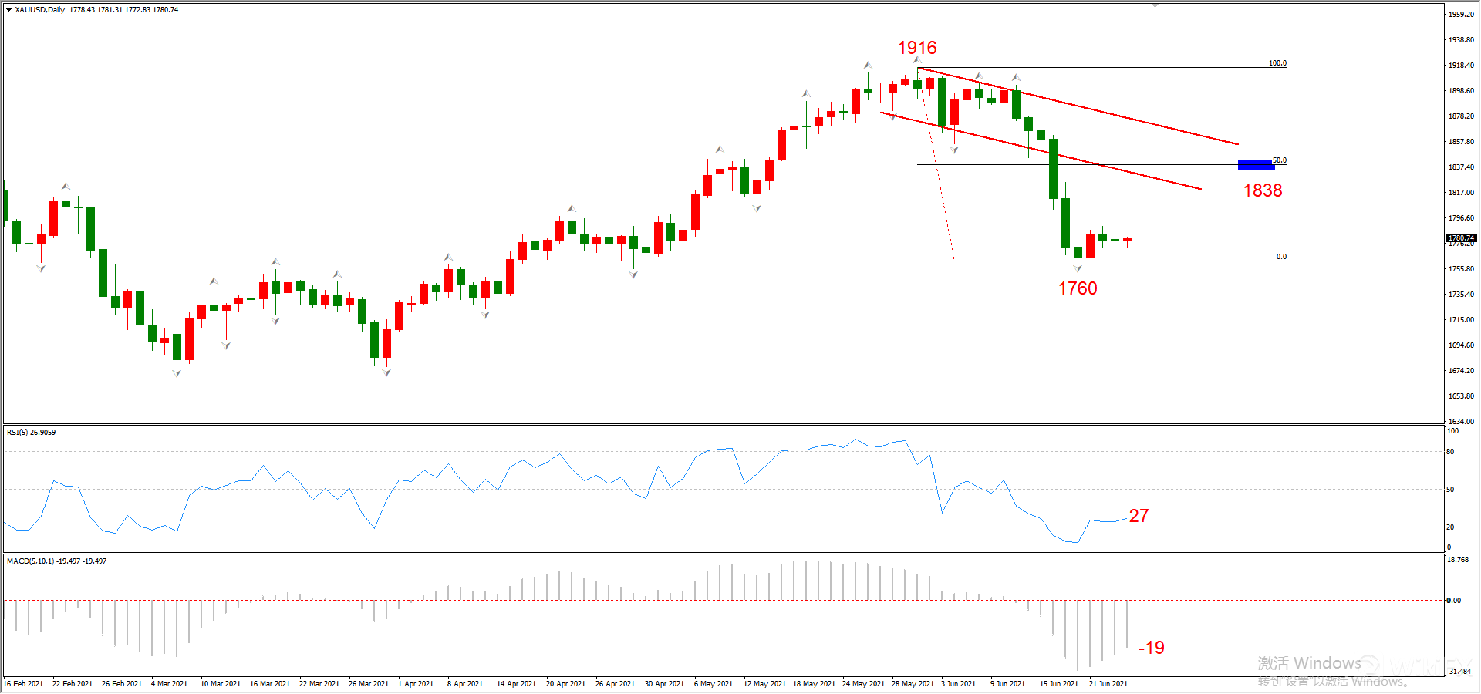Click the red 1916 price label
This screenshot has height=694, width=1481.
click(917, 48)
